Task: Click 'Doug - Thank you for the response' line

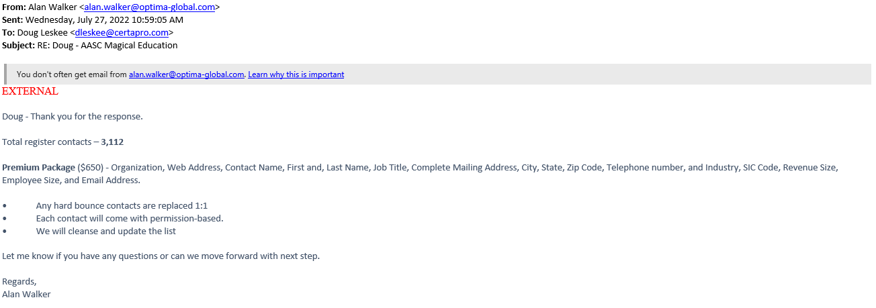Action: coord(73,116)
